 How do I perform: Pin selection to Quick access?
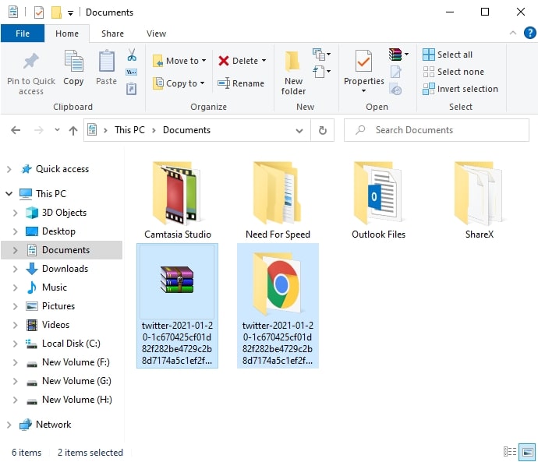pos(31,73)
